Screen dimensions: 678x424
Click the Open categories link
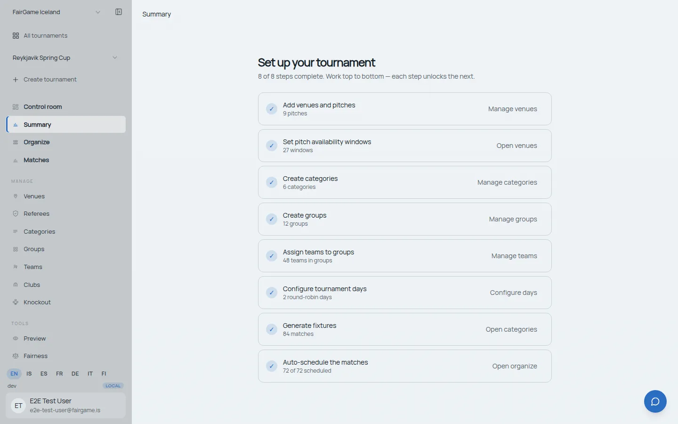click(x=511, y=329)
